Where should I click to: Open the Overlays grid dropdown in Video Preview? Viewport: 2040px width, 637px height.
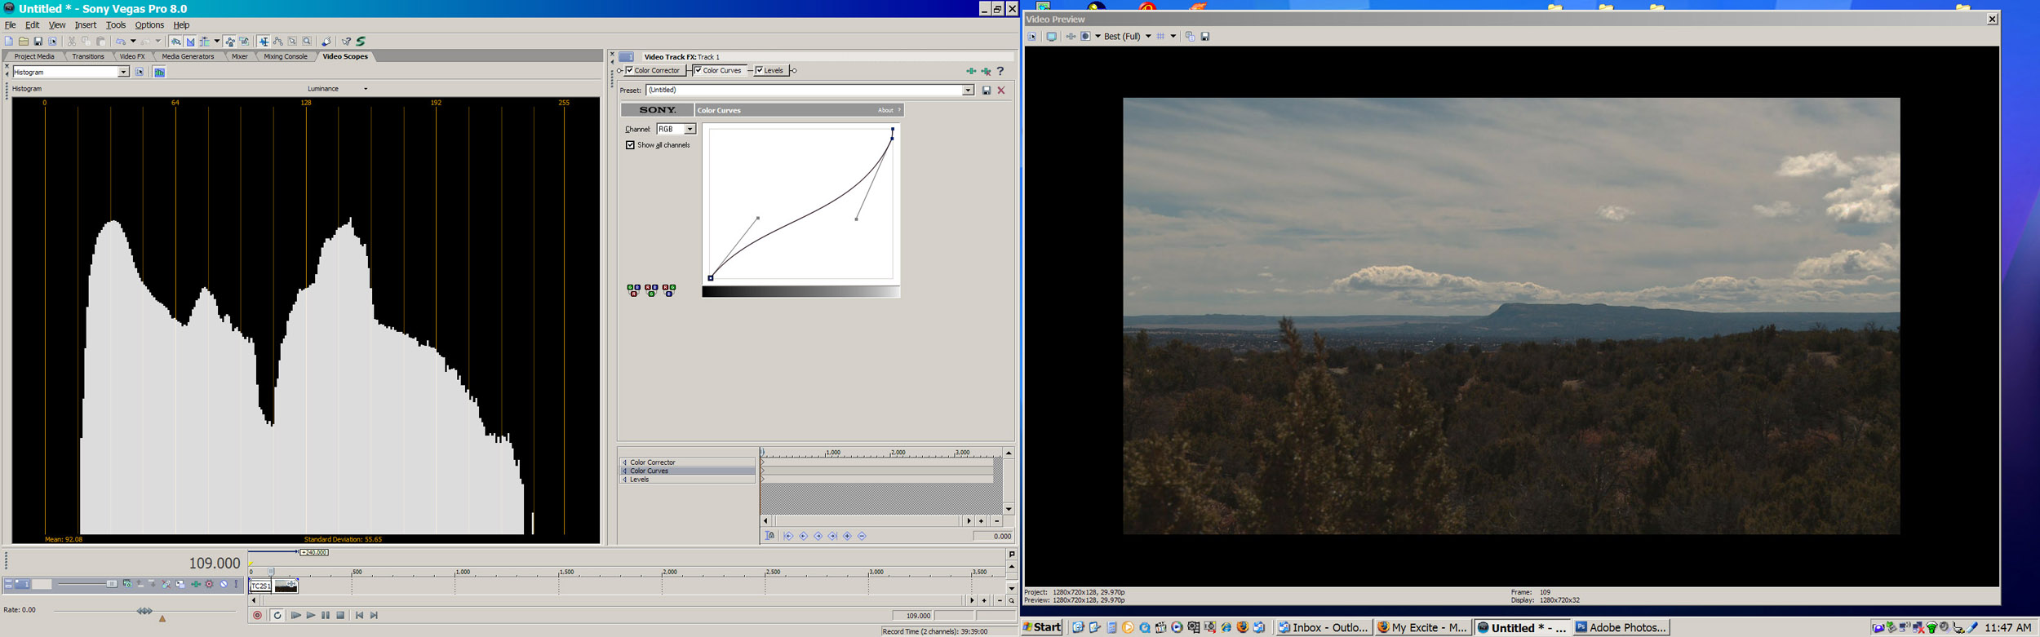coord(1173,36)
